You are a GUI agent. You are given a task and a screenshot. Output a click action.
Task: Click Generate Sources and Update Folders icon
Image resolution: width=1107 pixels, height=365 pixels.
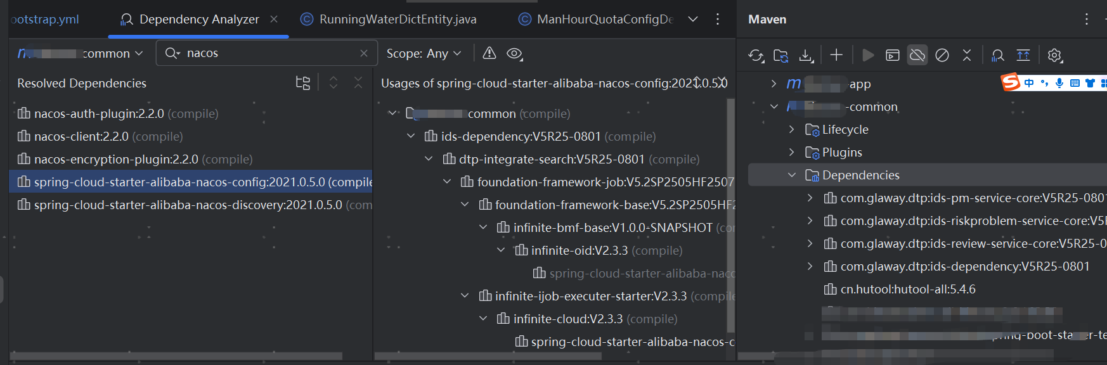point(781,56)
